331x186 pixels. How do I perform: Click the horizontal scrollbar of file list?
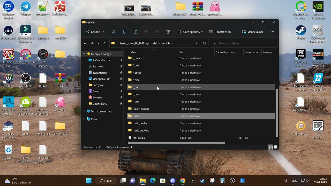pyautogui.click(x=176, y=143)
